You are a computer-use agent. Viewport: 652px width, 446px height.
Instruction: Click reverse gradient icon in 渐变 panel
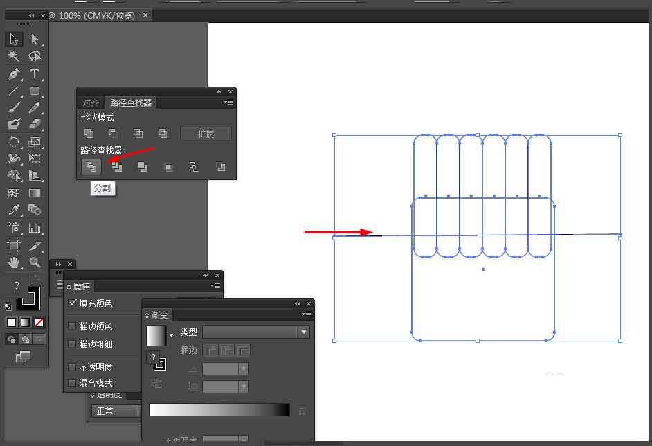click(x=156, y=383)
